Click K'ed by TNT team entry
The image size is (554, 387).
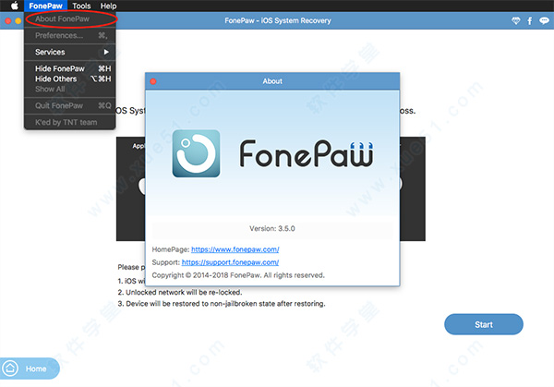point(70,122)
